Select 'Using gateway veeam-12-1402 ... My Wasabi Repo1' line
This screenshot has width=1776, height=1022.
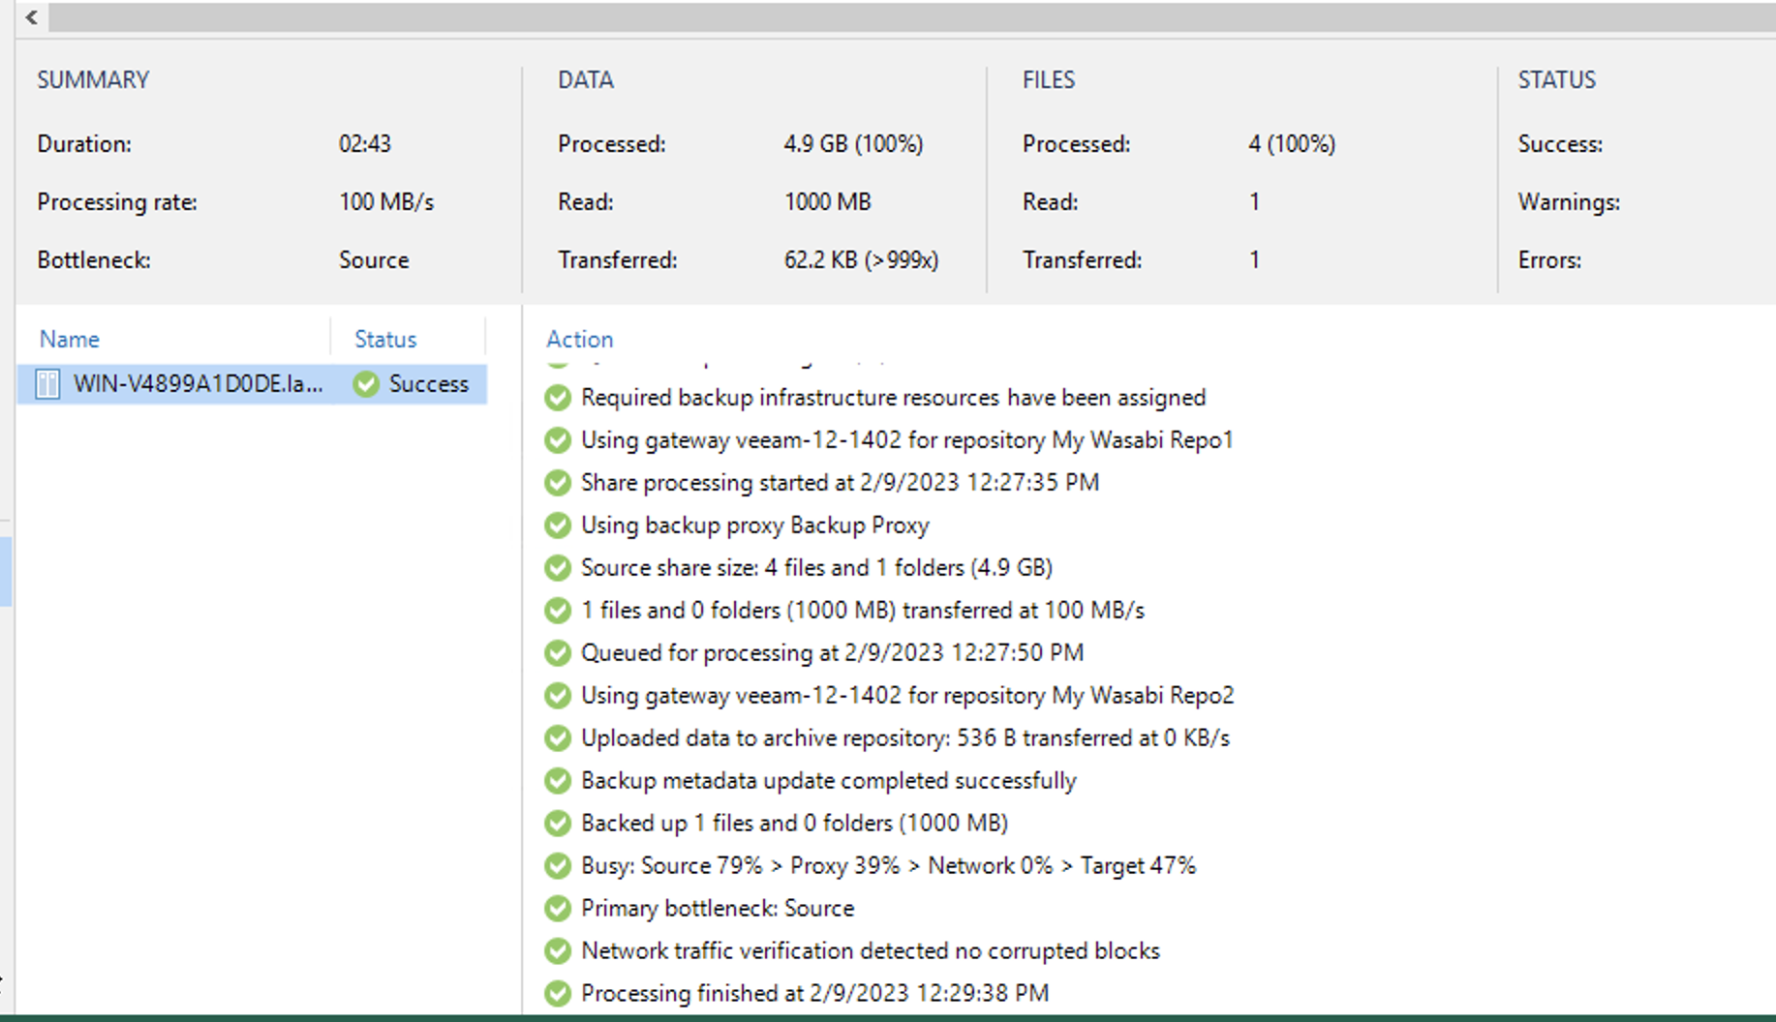pyautogui.click(x=906, y=440)
